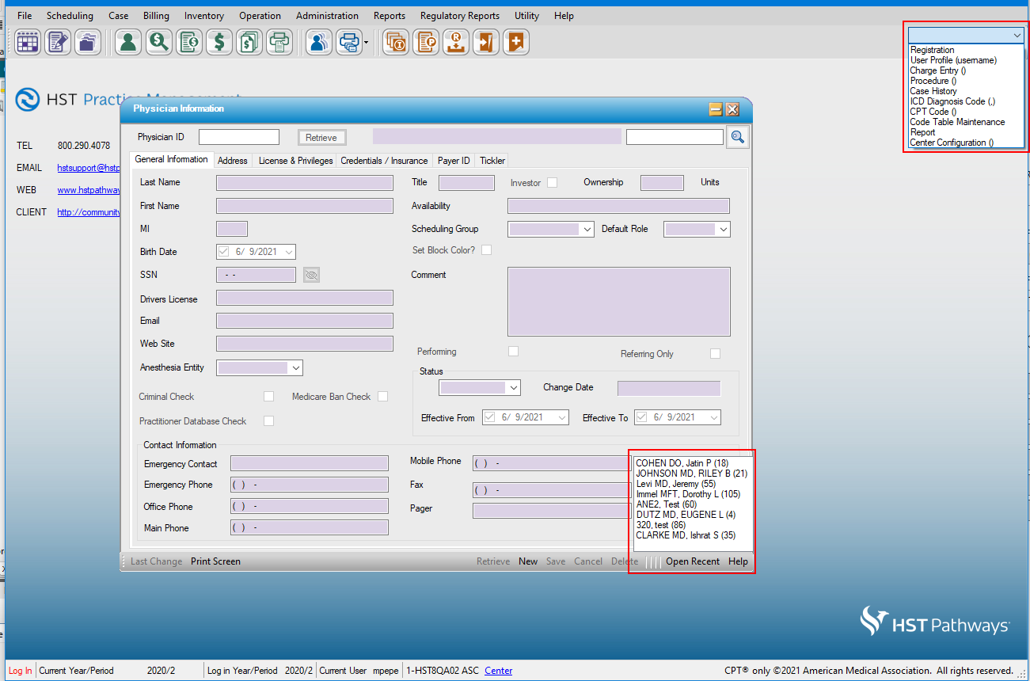Switch to the License & Privileges tab

coord(295,161)
